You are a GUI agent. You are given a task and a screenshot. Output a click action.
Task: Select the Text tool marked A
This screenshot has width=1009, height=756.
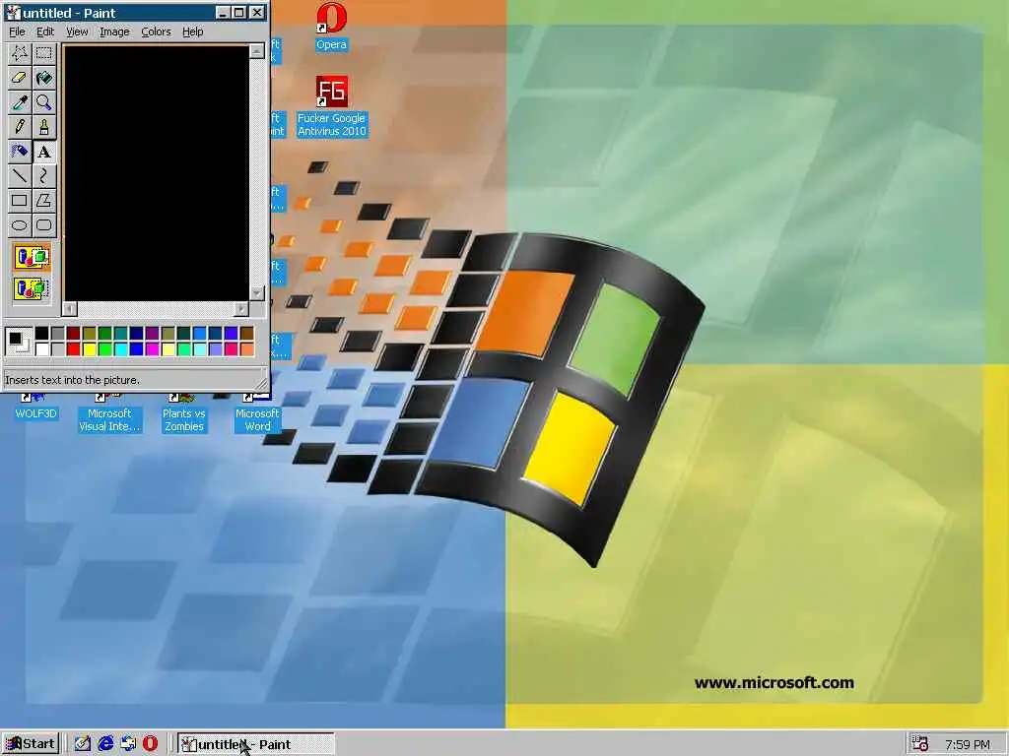coord(43,151)
